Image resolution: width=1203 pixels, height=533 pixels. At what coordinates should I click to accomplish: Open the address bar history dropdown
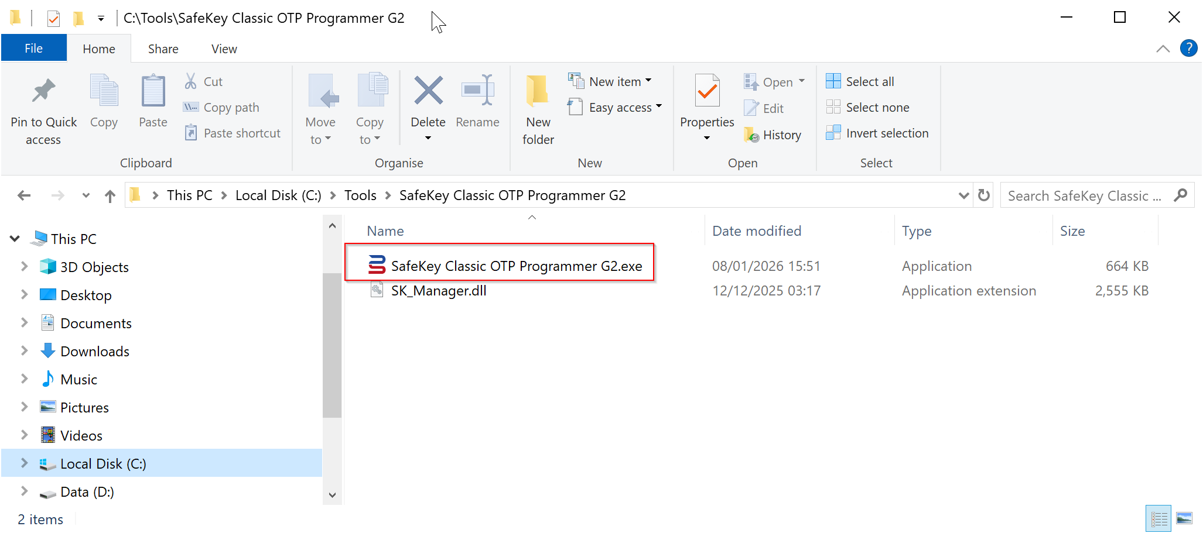(x=963, y=195)
